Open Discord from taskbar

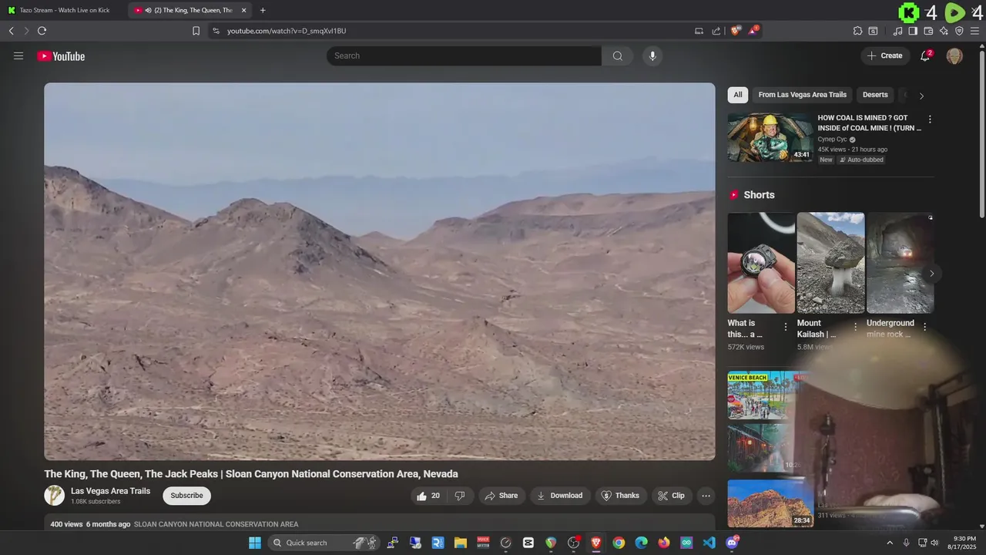tap(732, 543)
